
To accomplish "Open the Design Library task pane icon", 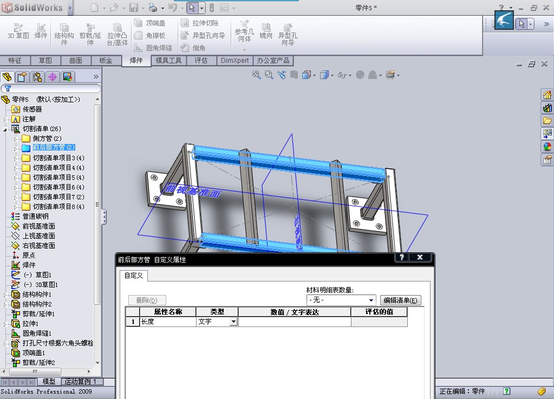I will pos(548,108).
